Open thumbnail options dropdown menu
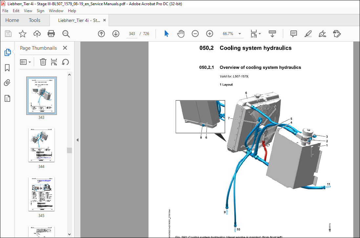Image resolution: width=360 pixels, height=238 pixels. 26,62
